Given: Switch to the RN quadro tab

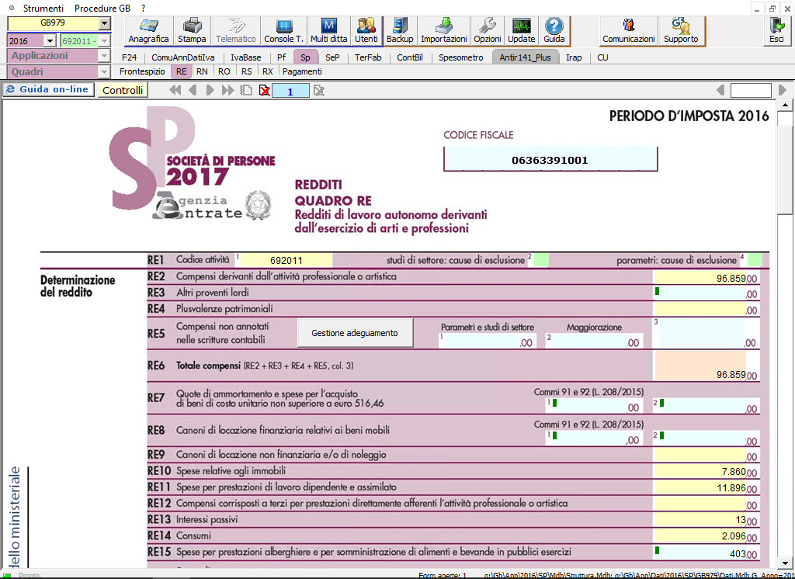Looking at the screenshot, I should [x=202, y=71].
